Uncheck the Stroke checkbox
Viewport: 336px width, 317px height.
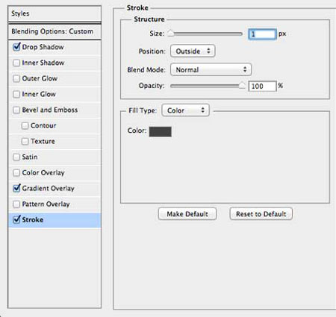[x=16, y=219]
